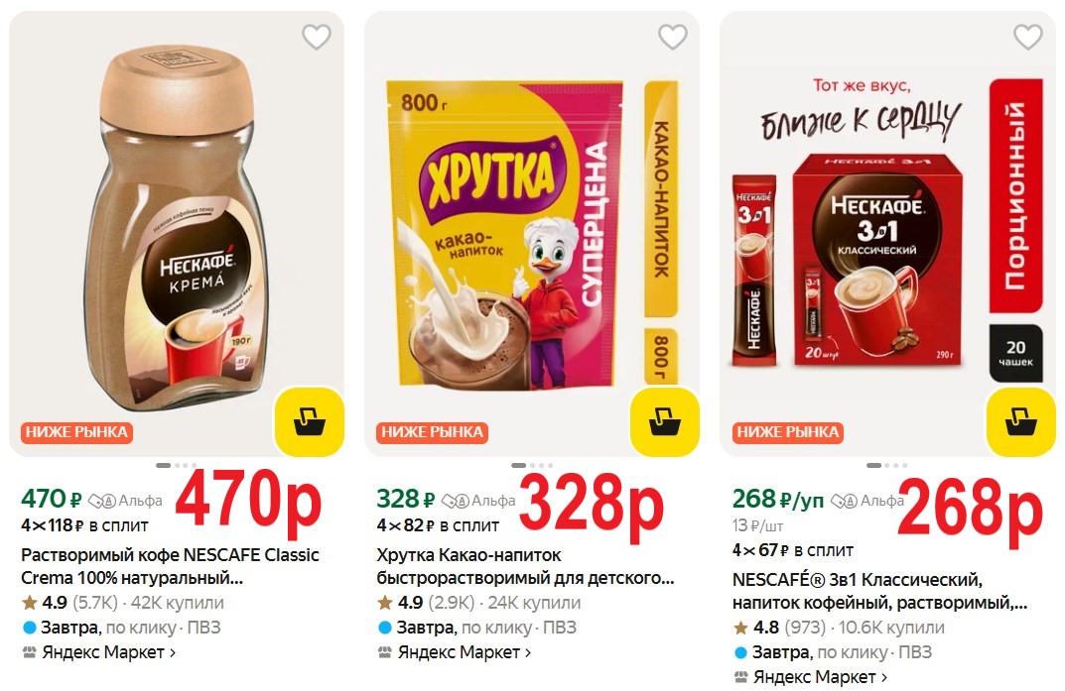The image size is (1065, 691).
Task: Open Яндекс Маркет seller under Nescafe Crema
Action: click(x=98, y=652)
